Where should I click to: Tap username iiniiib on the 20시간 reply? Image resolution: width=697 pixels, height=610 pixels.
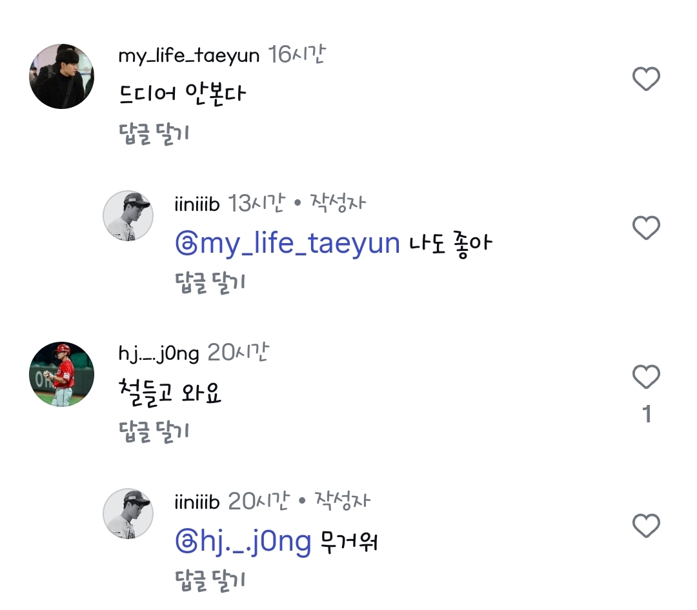[197, 502]
